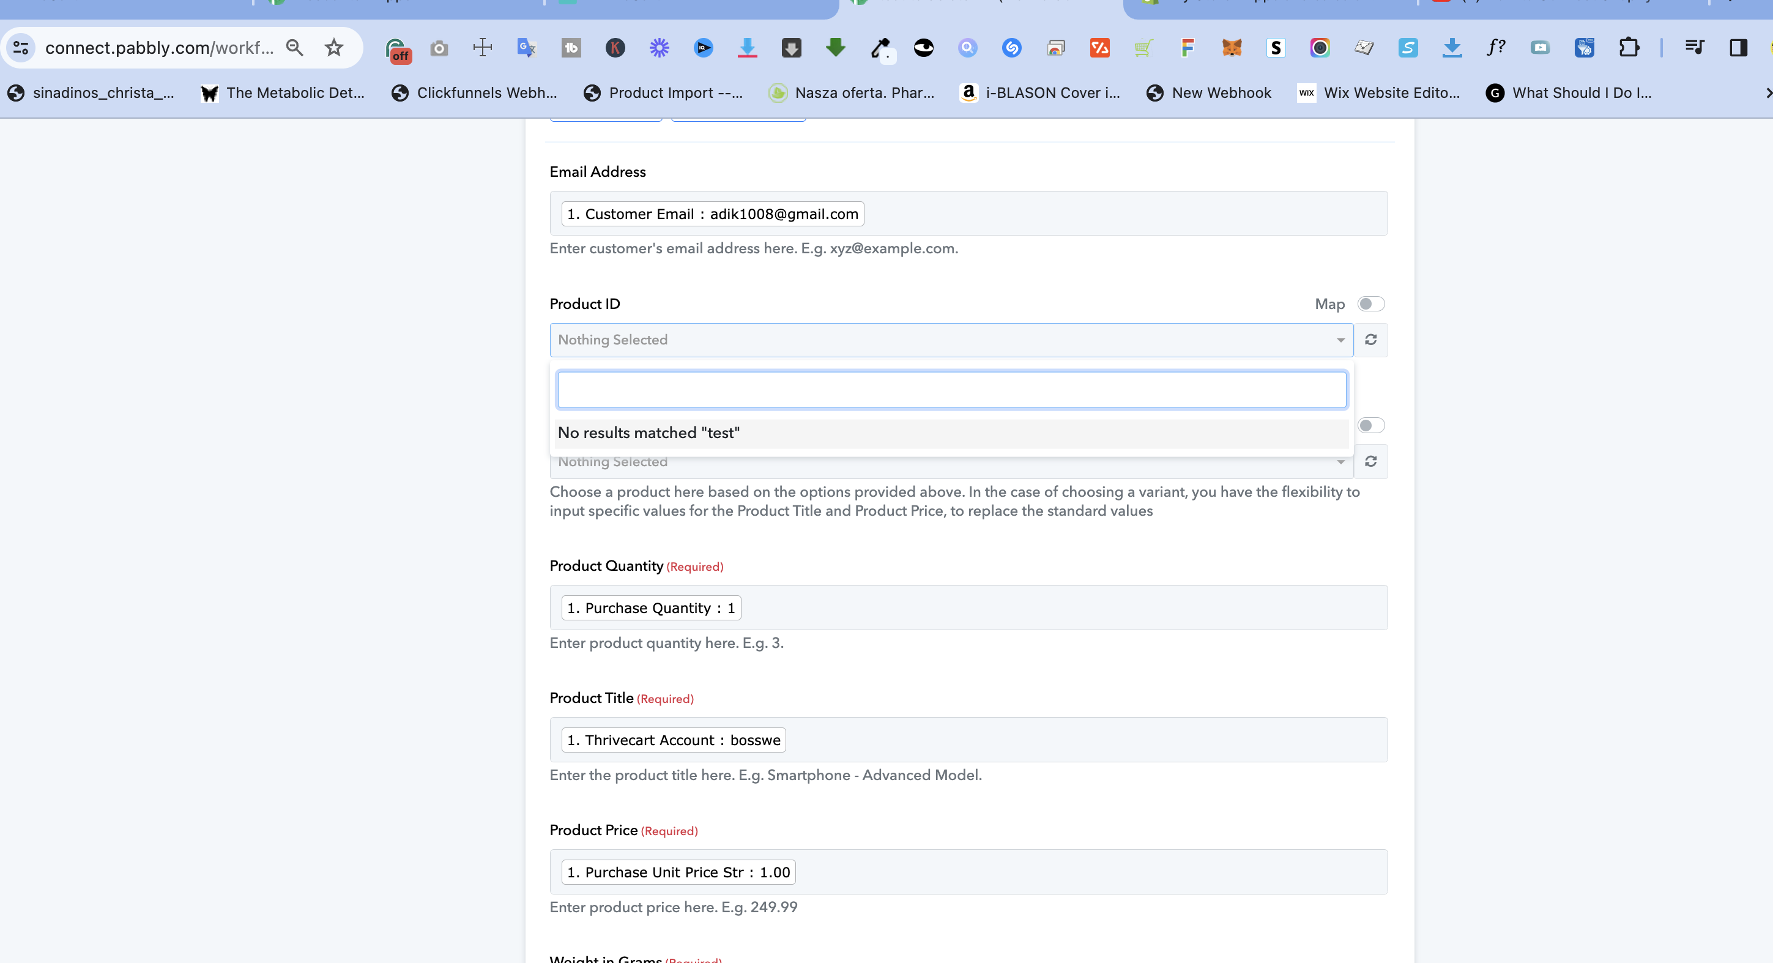Click the zoom magnifier icon in address bar
1773x963 pixels.
(x=295, y=48)
